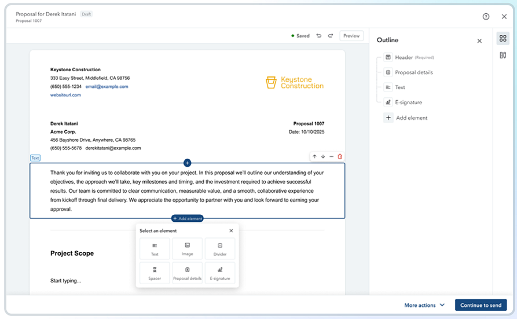
Task: Click the second sidebar panel icon
Action: point(503,55)
